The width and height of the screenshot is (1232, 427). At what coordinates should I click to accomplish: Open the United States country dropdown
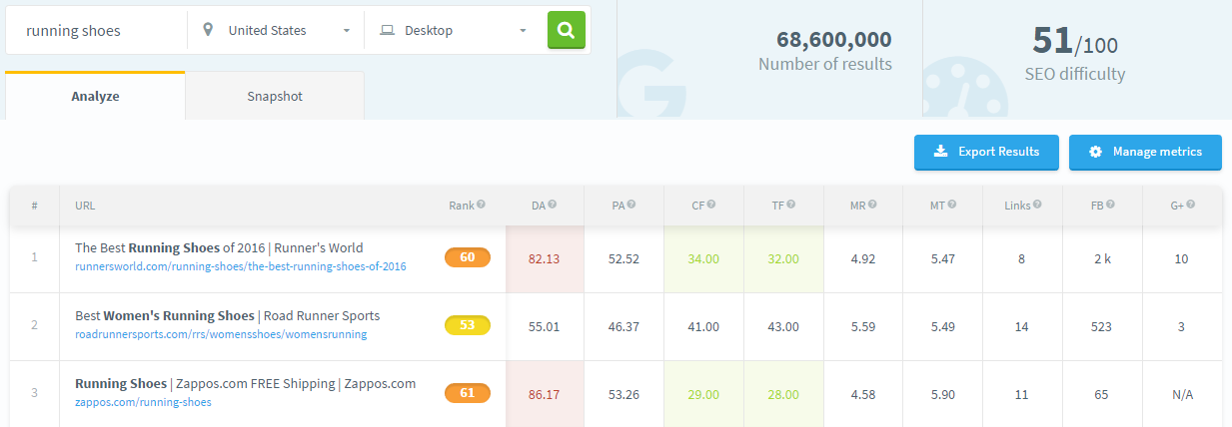point(276,30)
